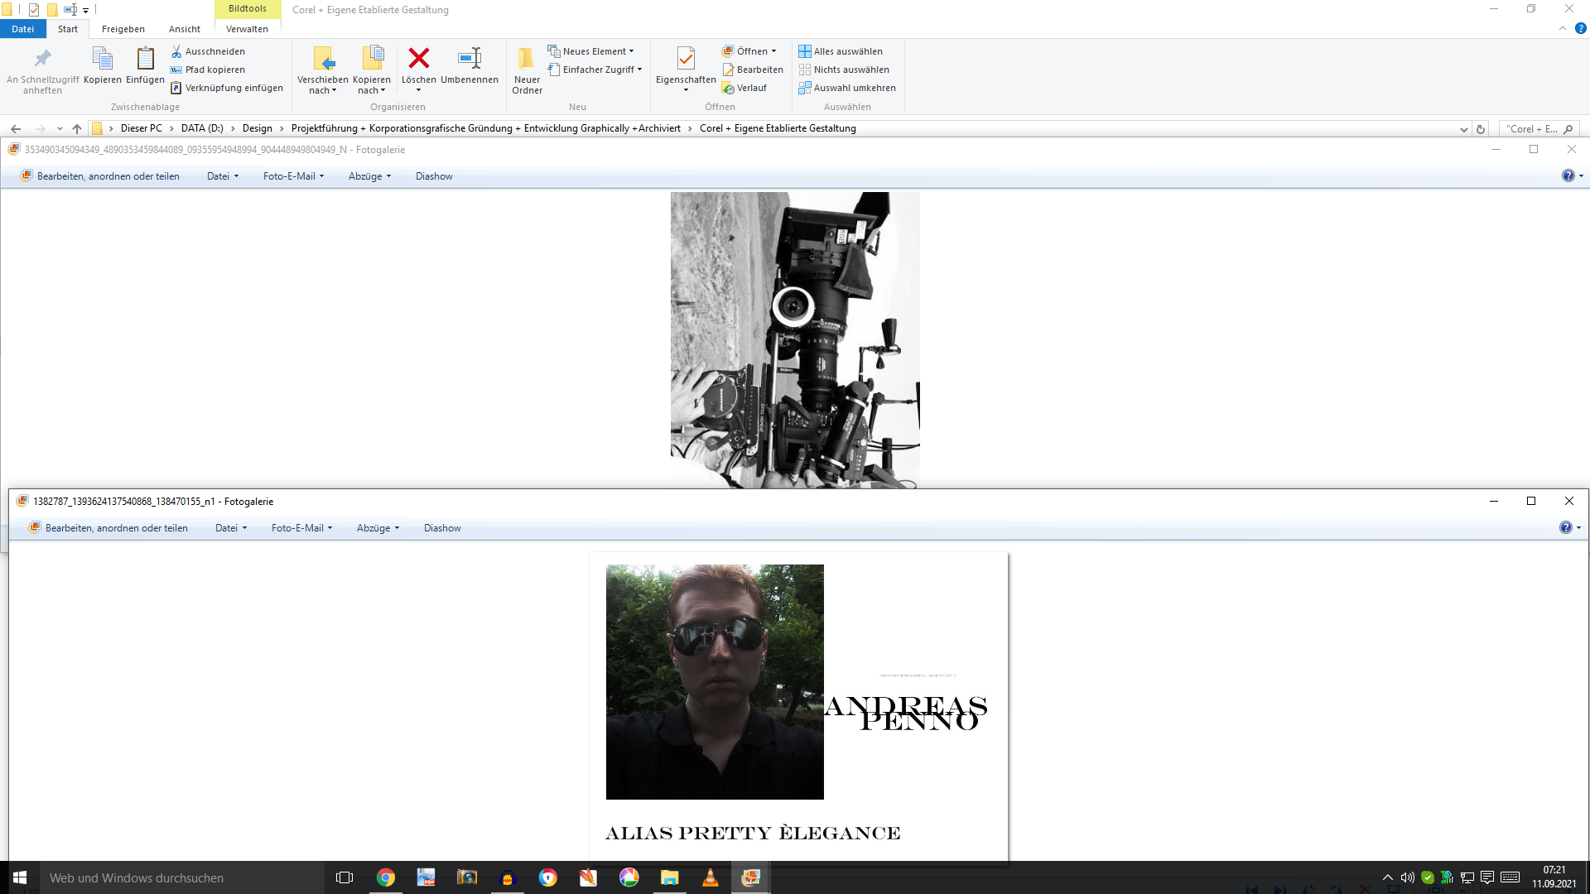Open Verschieben nach dropdown
The height and width of the screenshot is (894, 1590).
pyautogui.click(x=322, y=71)
